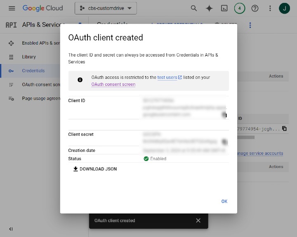Collapse the left navigation sidebar
297x237 pixels.
tap(11, 229)
